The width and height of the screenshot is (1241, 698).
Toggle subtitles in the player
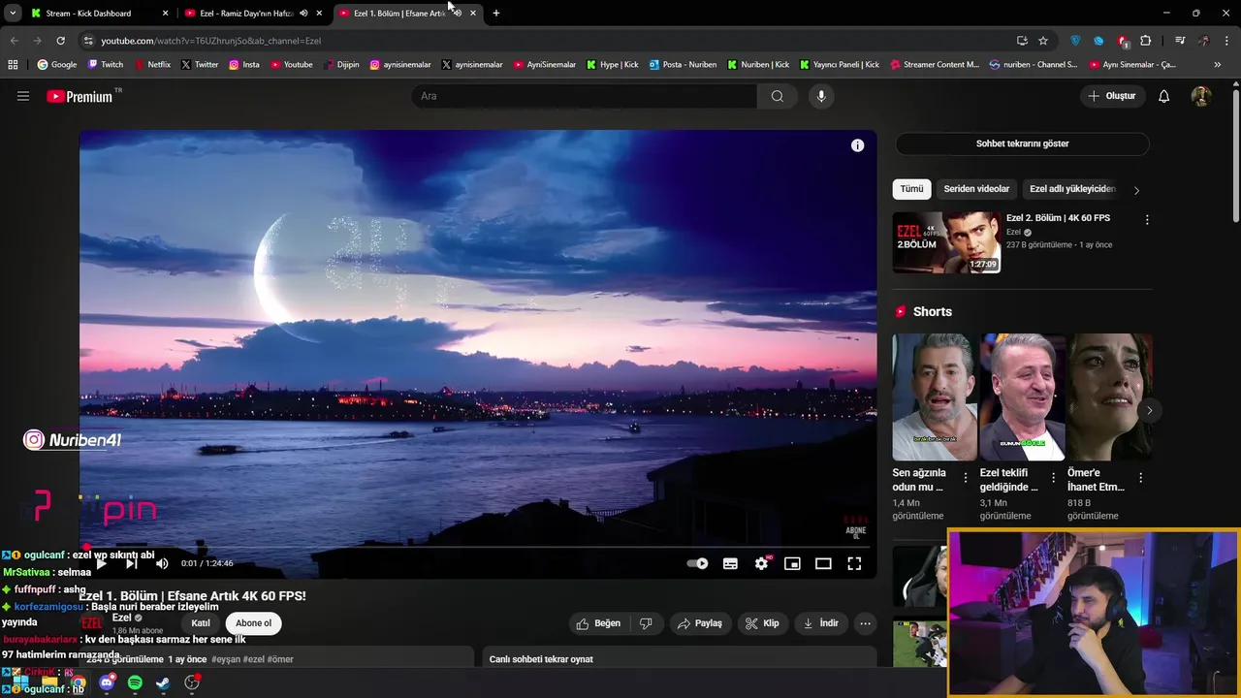(730, 563)
